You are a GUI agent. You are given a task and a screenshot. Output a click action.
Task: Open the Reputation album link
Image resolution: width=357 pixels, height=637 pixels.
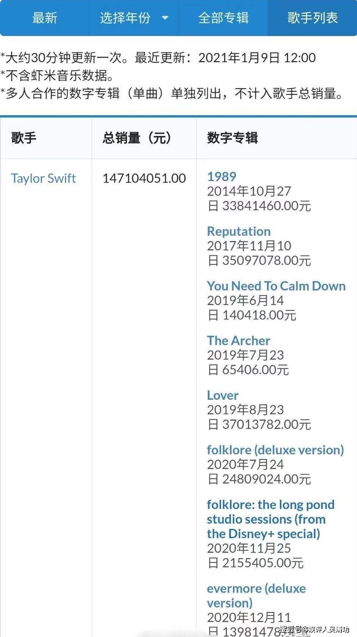click(x=239, y=231)
